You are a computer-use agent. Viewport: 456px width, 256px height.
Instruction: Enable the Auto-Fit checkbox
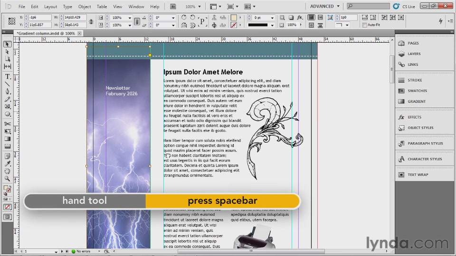coord(365,25)
